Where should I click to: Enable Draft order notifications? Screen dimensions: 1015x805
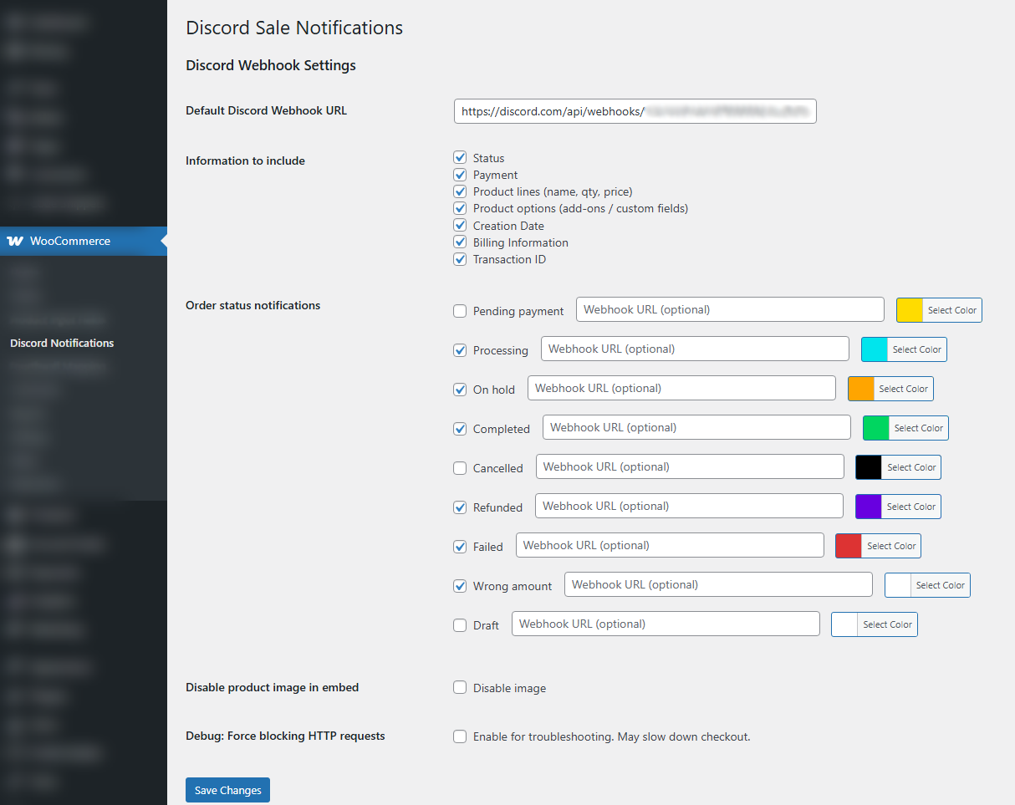(460, 625)
